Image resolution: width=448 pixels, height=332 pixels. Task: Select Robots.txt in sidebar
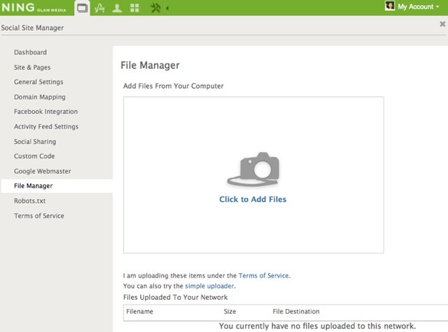coord(30,201)
